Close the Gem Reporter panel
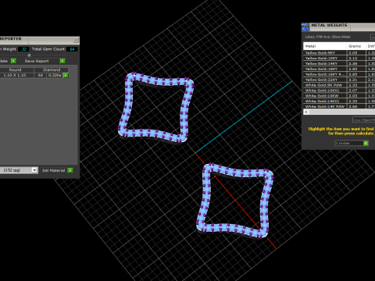Screen dimensions: 375x281 coord(76,40)
